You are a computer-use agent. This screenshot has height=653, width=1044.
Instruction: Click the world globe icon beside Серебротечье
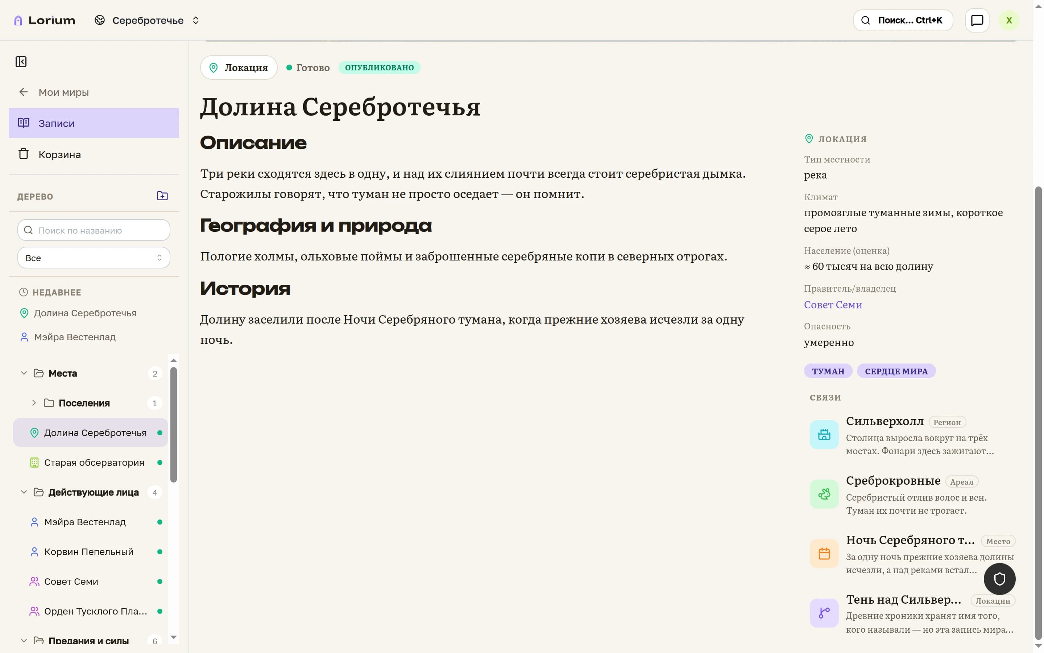[x=100, y=20]
